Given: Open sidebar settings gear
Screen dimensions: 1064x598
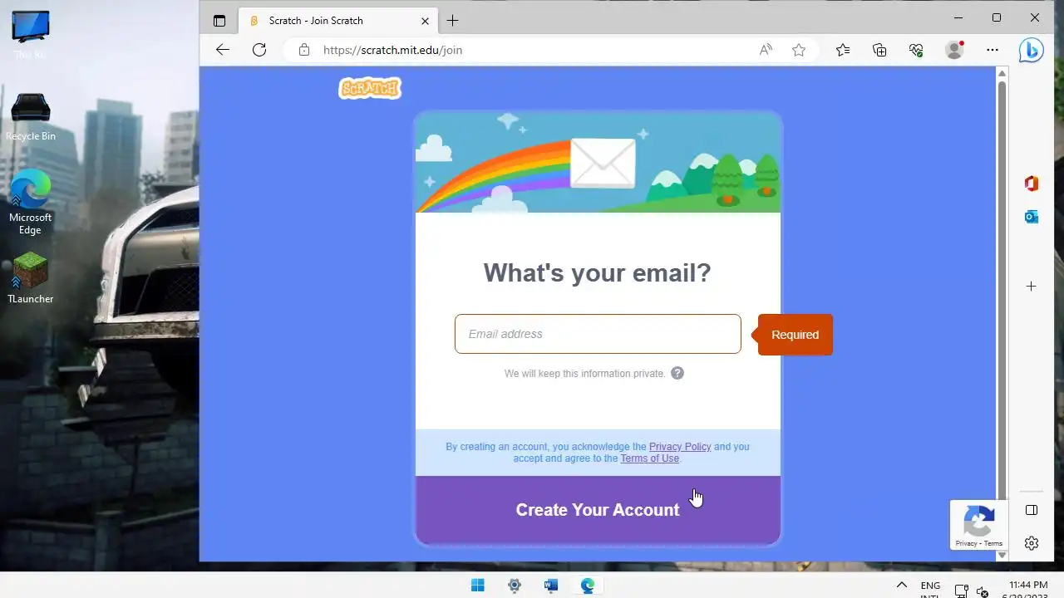Looking at the screenshot, I should coord(1032,543).
